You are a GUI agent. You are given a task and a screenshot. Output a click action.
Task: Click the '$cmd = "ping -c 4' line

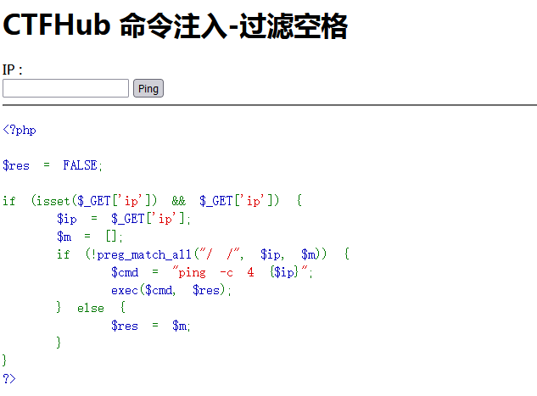tap(212, 272)
